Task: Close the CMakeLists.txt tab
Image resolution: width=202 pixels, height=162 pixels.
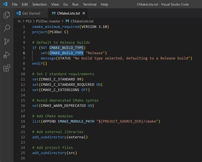Action: click(x=84, y=13)
